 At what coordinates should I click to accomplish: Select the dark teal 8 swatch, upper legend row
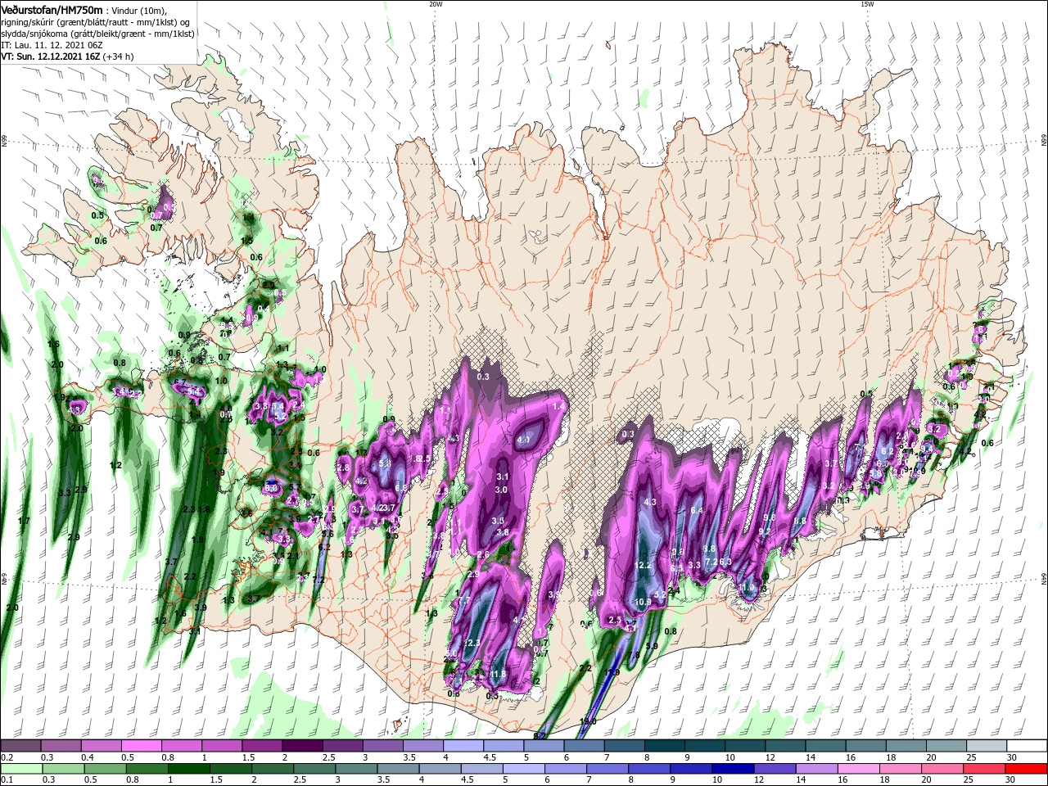(x=664, y=746)
